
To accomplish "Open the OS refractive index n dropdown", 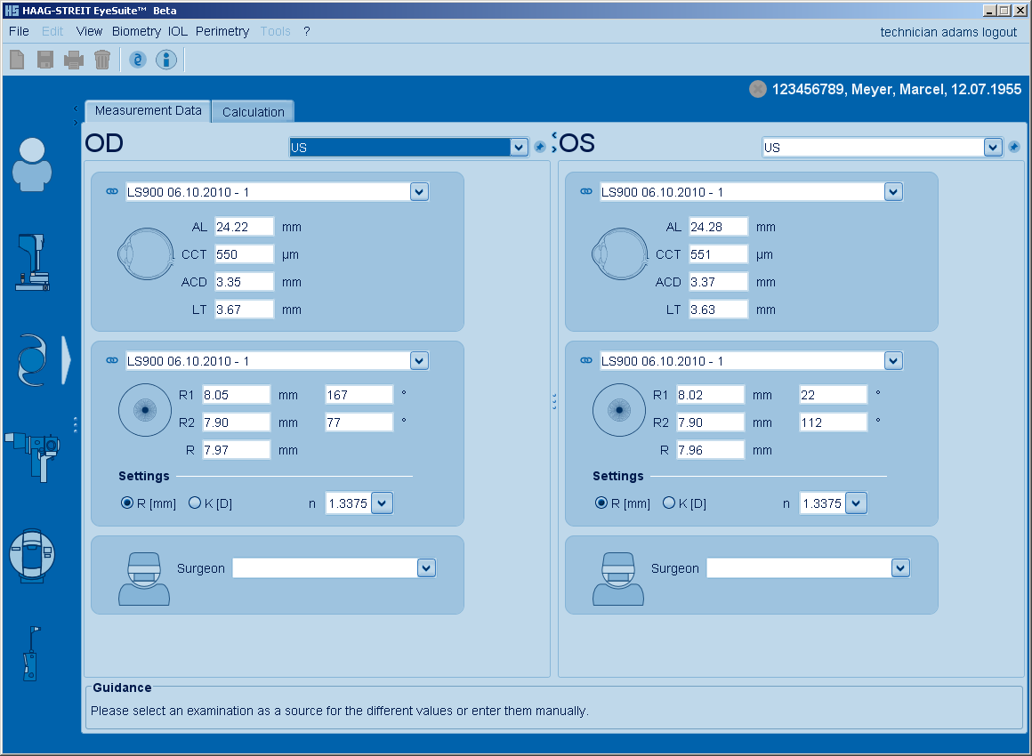I will [855, 503].
